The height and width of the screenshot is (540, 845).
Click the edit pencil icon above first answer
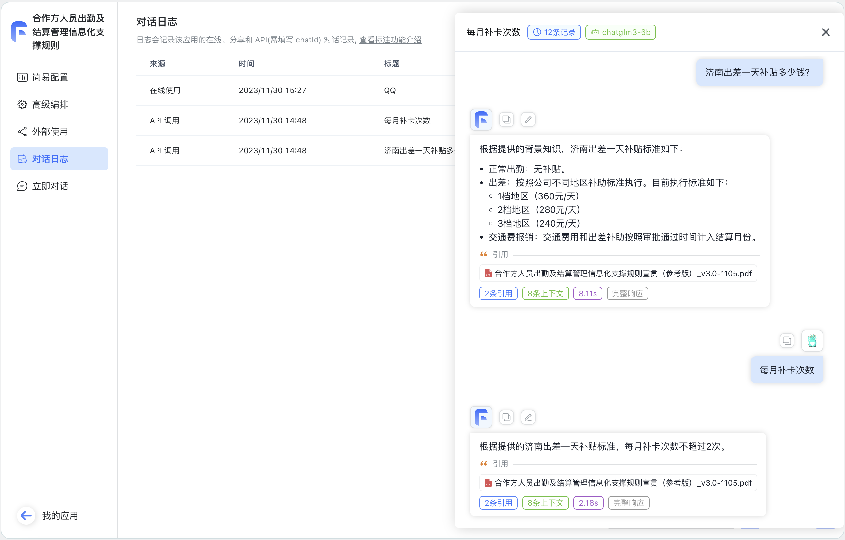pyautogui.click(x=528, y=120)
